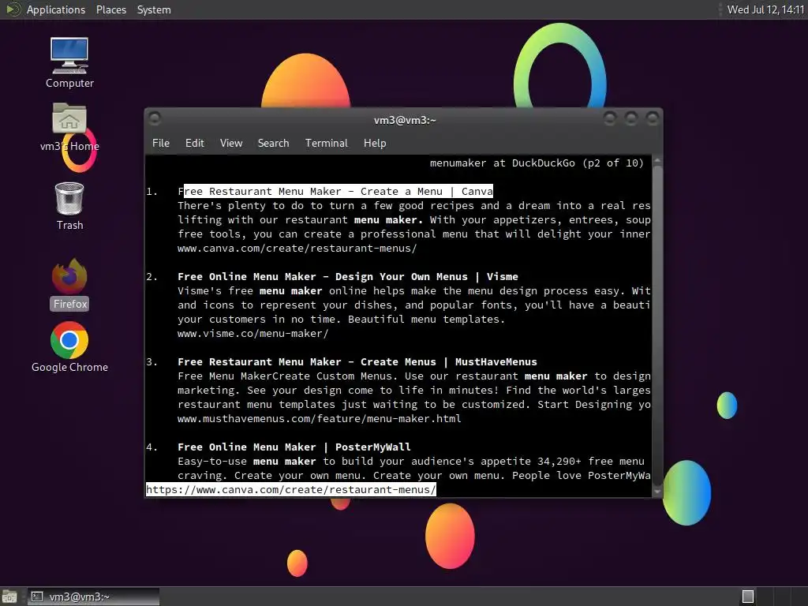The width and height of the screenshot is (808, 606).
Task: Follow the Canva Free Restaurant Menu Maker link
Action: click(335, 192)
